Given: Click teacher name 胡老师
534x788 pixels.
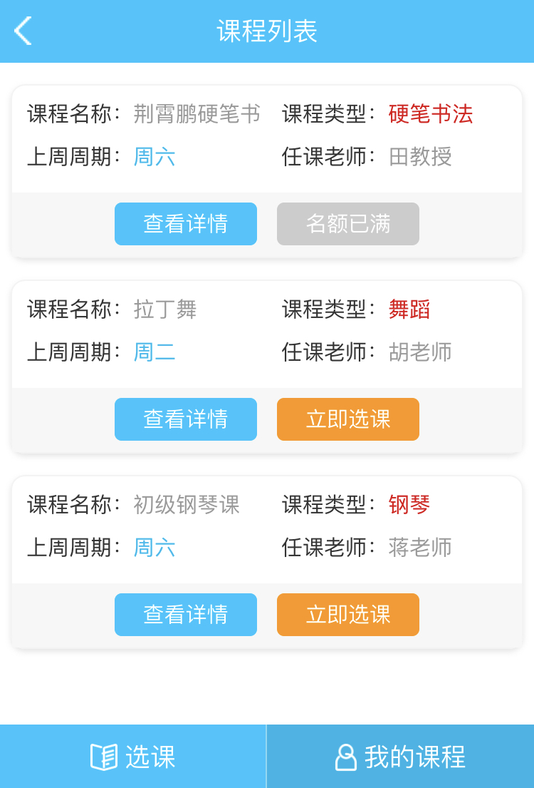Looking at the screenshot, I should (420, 352).
